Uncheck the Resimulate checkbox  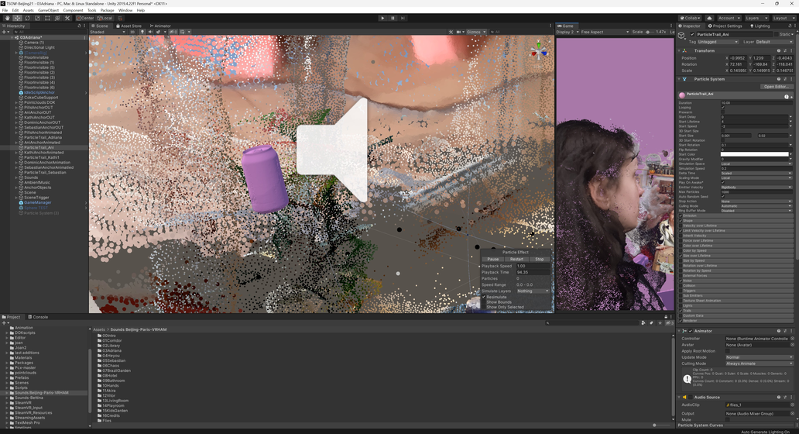(x=485, y=297)
